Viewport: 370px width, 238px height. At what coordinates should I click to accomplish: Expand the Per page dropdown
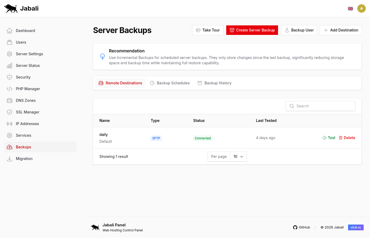[238, 157]
